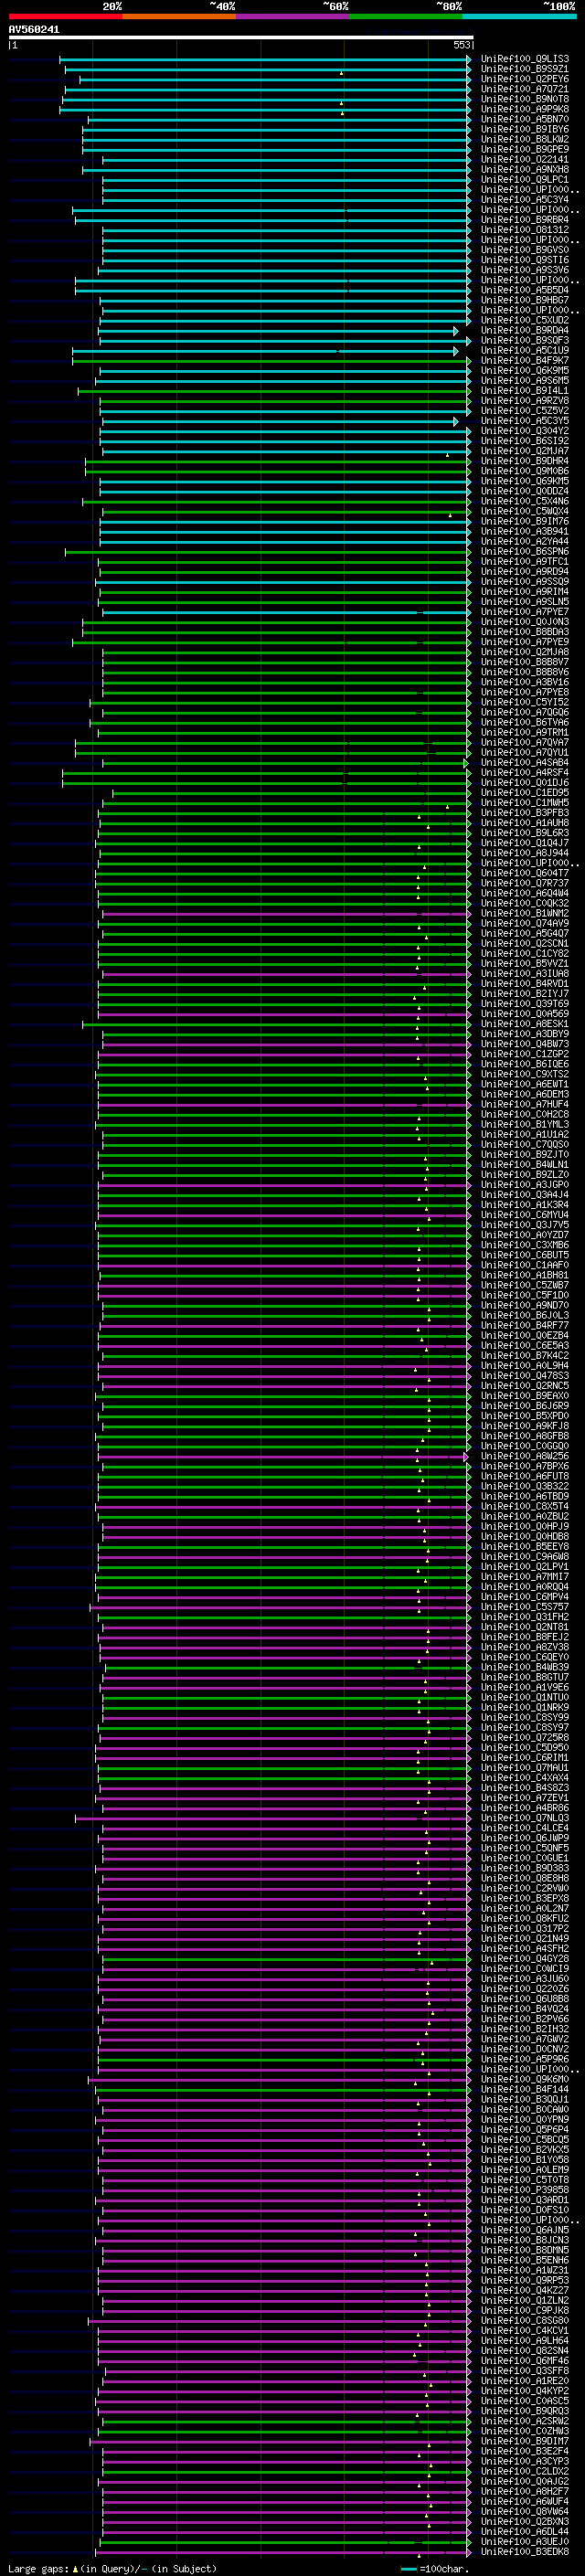
Task: Click the green alignment bar for B9DHR4
Action: coord(278,462)
